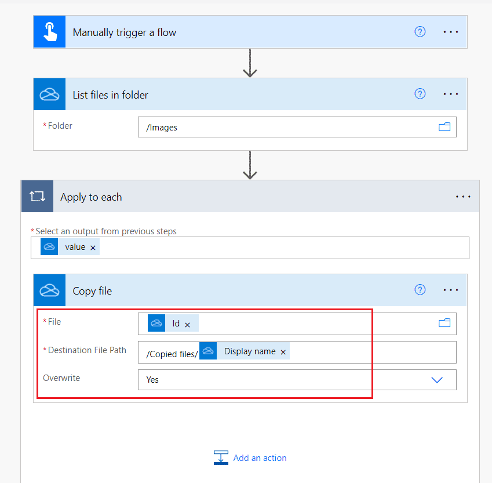Open help for List files in folder
This screenshot has width=492, height=483.
pyautogui.click(x=420, y=93)
